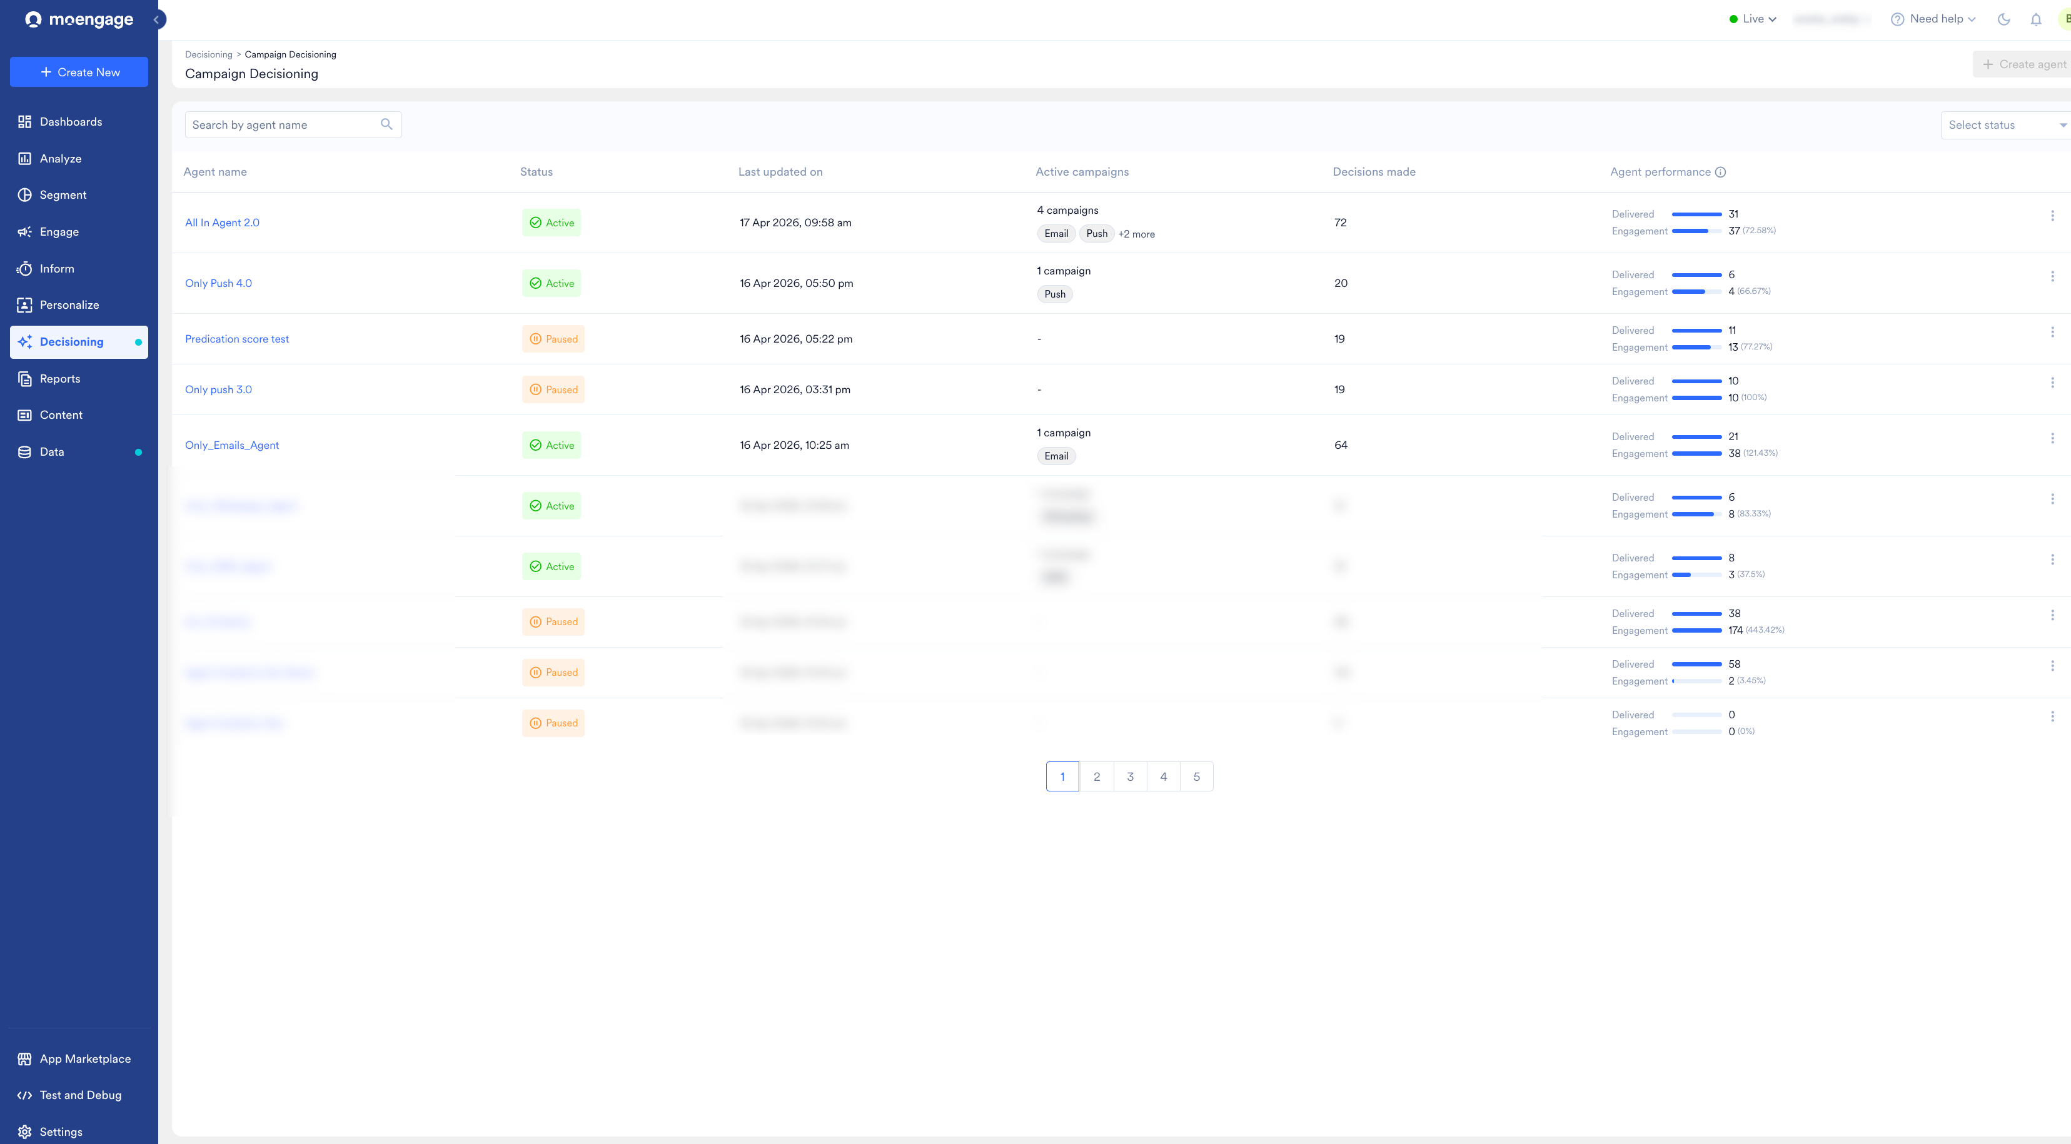Expand the Need help menu chevron
Viewport: 2071px width, 1144px height.
1972,19
